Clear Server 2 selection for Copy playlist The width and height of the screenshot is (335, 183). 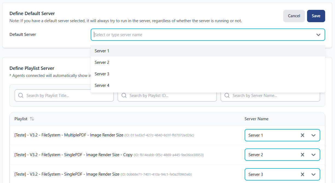click(302, 155)
